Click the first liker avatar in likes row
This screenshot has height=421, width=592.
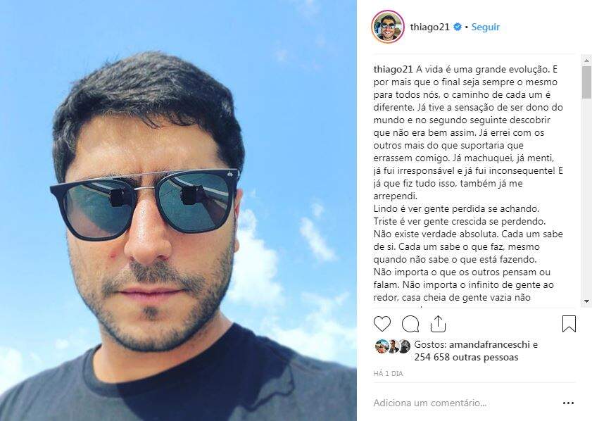tap(382, 346)
